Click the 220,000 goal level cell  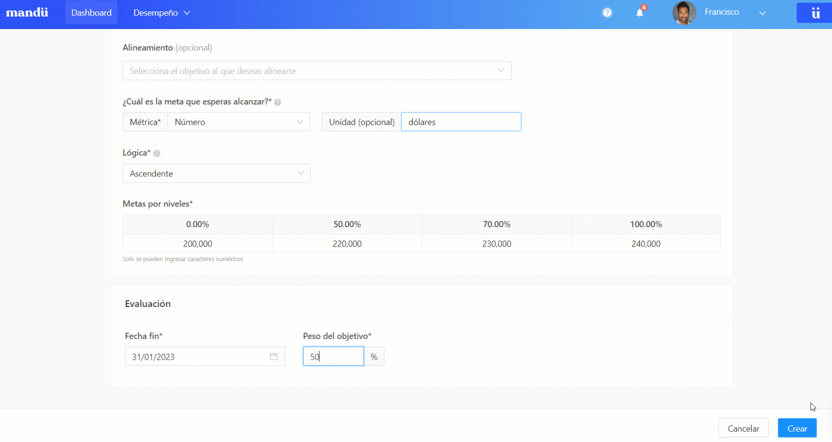(x=347, y=243)
